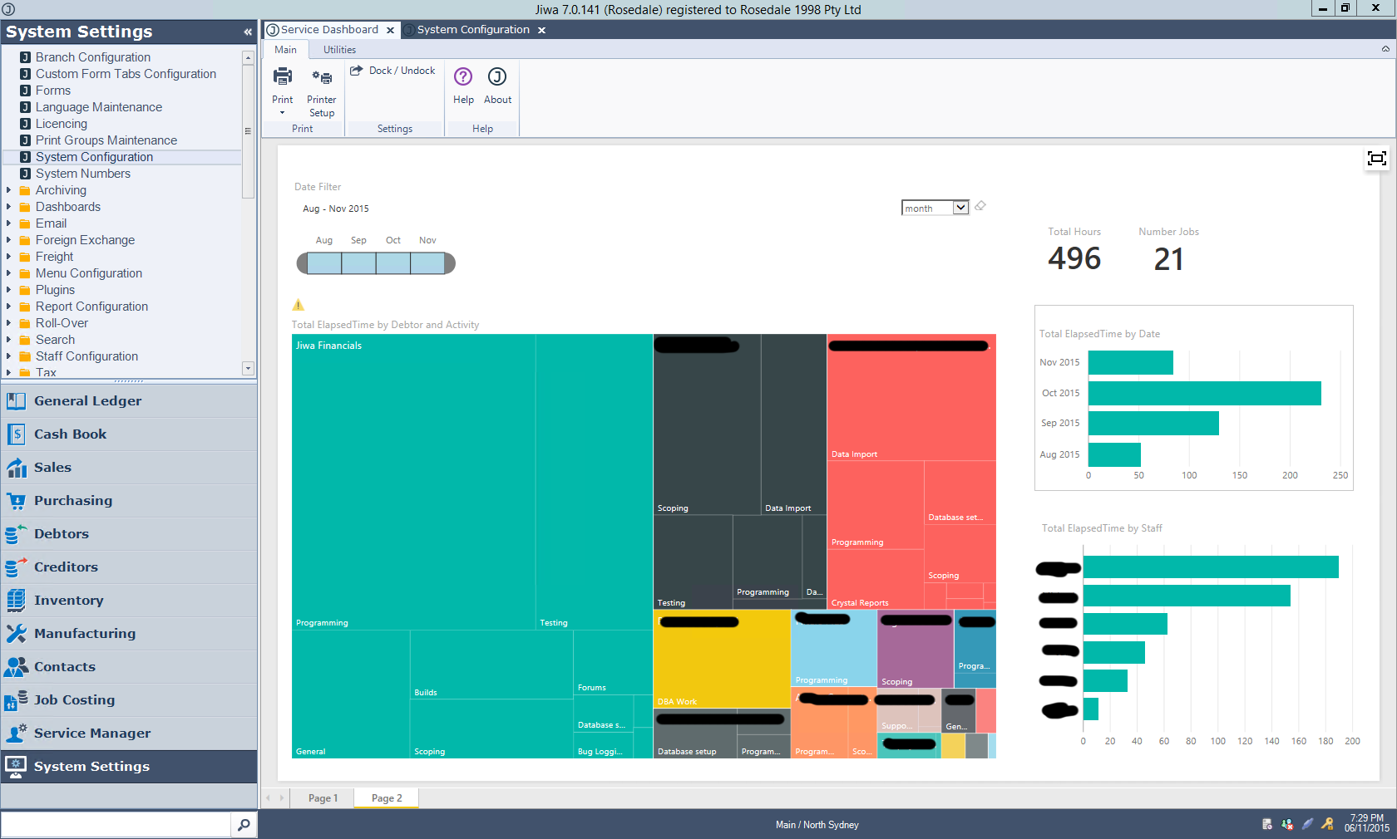This screenshot has height=839, width=1397.
Task: Click the Print icon in ribbon
Action: click(x=283, y=78)
